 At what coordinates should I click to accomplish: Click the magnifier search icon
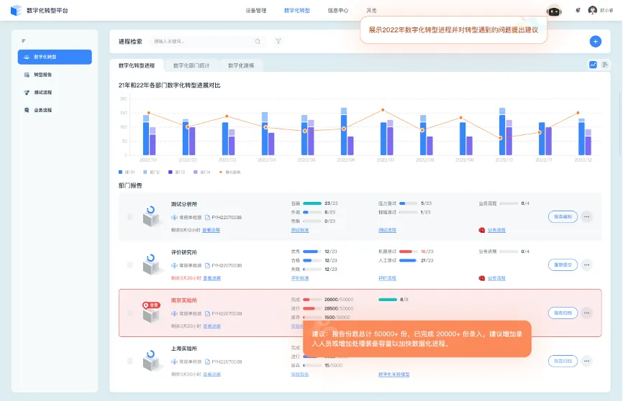pos(258,41)
